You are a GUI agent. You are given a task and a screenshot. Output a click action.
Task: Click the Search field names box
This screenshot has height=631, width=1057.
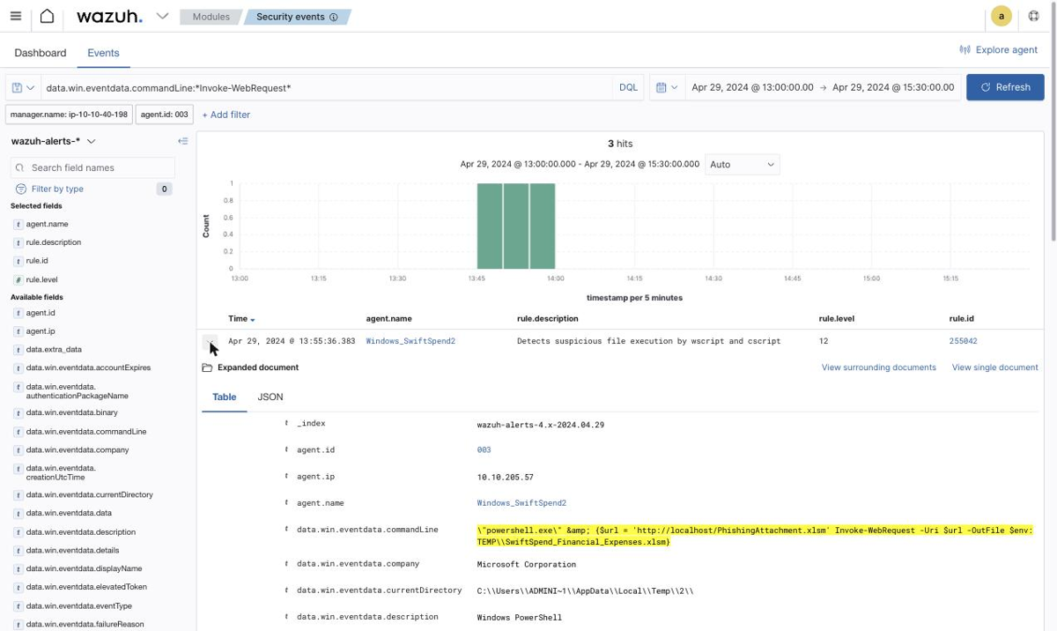tap(92, 167)
